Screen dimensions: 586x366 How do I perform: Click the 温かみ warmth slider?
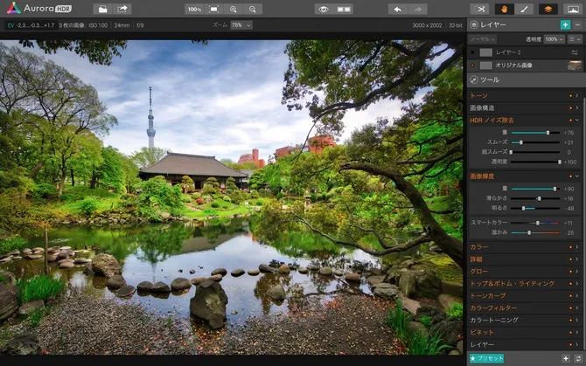[528, 232]
